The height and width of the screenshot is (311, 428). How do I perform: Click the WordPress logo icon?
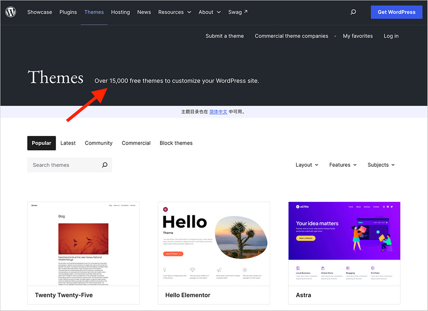coord(10,12)
